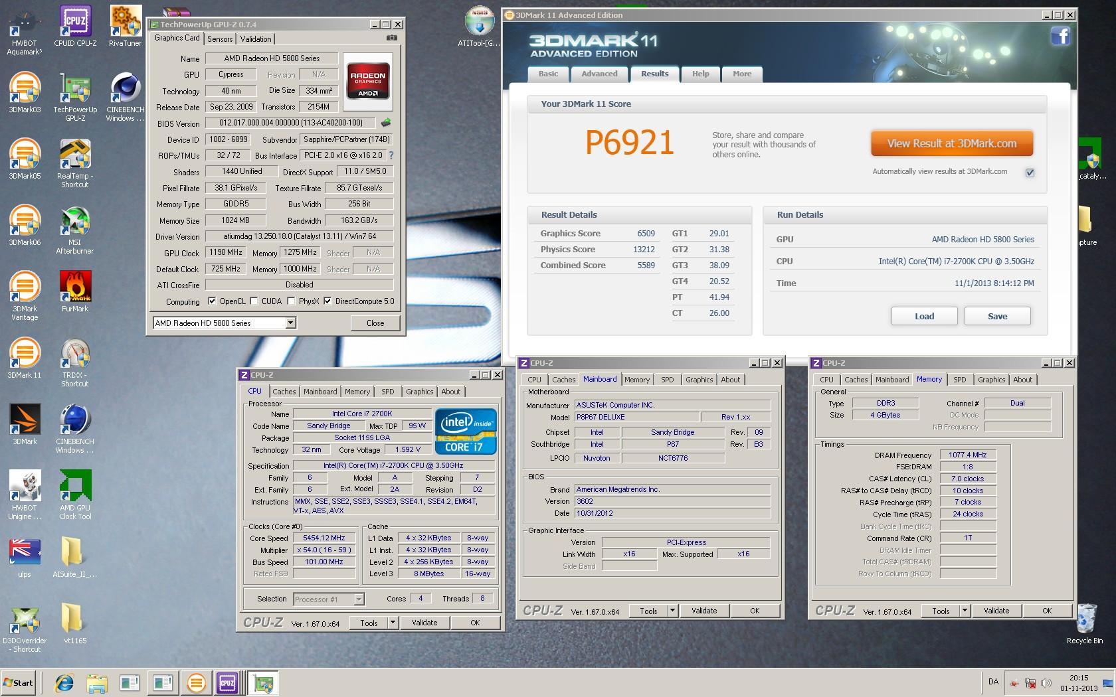The width and height of the screenshot is (1116, 697).
Task: Click the GPU-Z screenshot camera icon
Action: click(392, 38)
